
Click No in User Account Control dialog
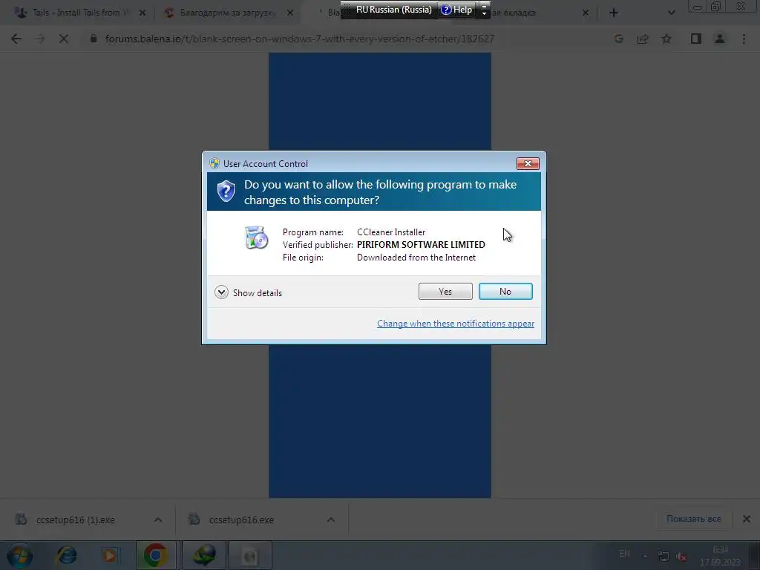pyautogui.click(x=505, y=291)
